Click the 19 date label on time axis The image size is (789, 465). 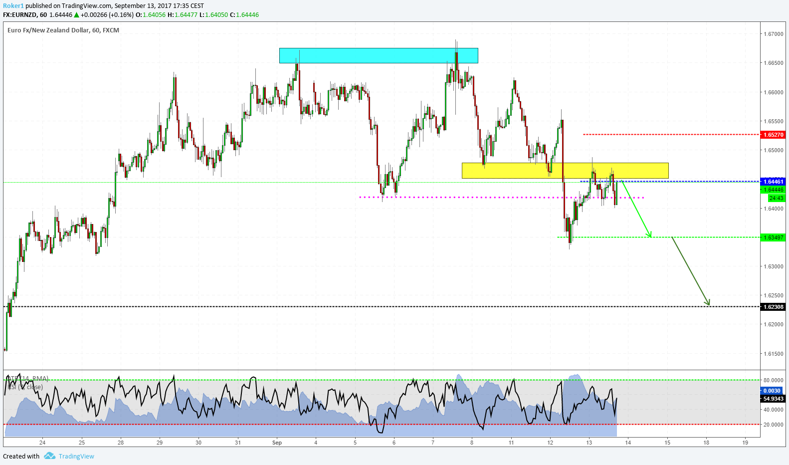click(x=745, y=443)
